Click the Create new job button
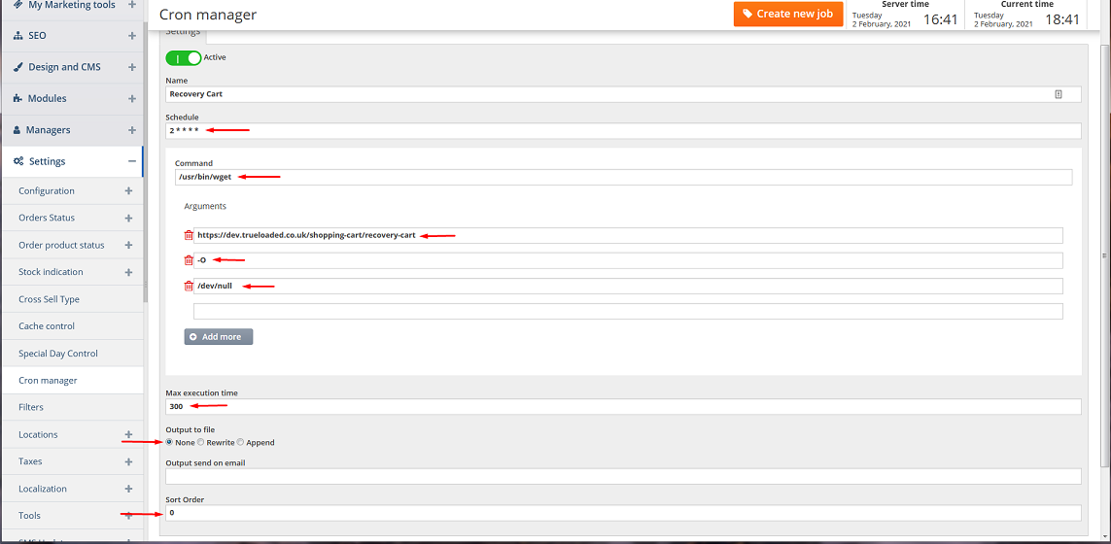Image resolution: width=1111 pixels, height=544 pixels. pos(788,14)
